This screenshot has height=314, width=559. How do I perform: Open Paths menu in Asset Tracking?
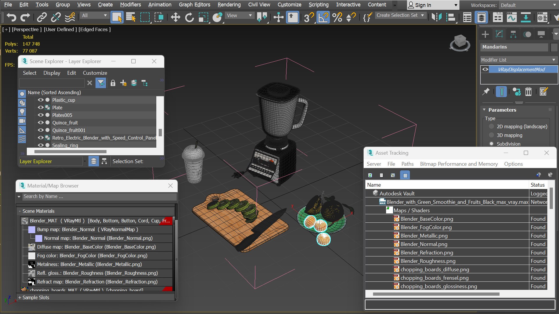407,164
